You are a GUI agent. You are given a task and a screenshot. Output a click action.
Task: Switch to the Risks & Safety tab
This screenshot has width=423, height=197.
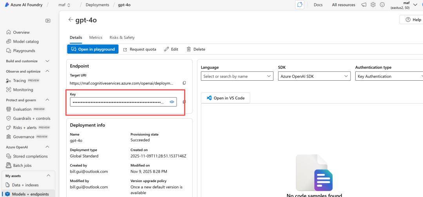[x=122, y=38]
